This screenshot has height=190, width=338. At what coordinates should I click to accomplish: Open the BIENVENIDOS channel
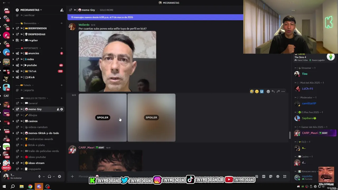(39, 28)
